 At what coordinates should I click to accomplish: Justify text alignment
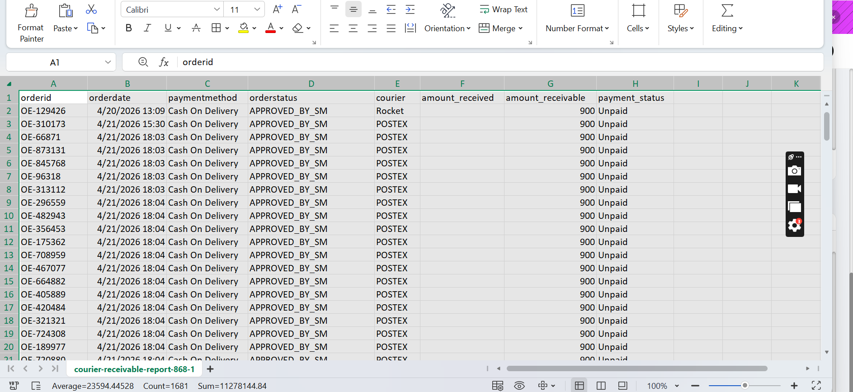[x=391, y=28]
